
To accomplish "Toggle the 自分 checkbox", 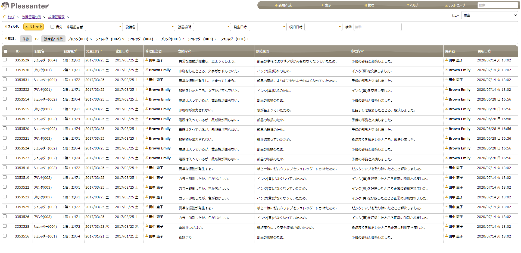I will coord(52,27).
